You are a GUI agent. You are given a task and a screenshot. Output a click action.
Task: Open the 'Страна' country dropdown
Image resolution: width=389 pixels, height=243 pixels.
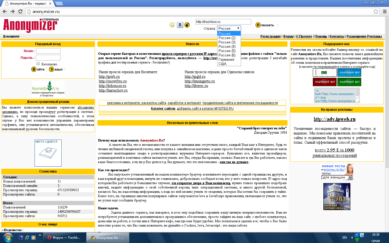coord(229,28)
